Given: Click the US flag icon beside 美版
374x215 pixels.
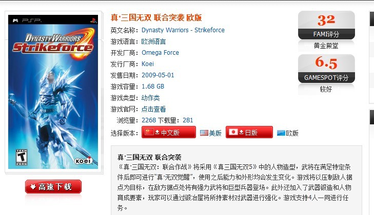Looking at the screenshot, I should 204,133.
